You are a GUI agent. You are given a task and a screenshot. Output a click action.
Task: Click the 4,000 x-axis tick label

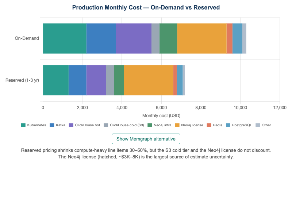[122, 108]
